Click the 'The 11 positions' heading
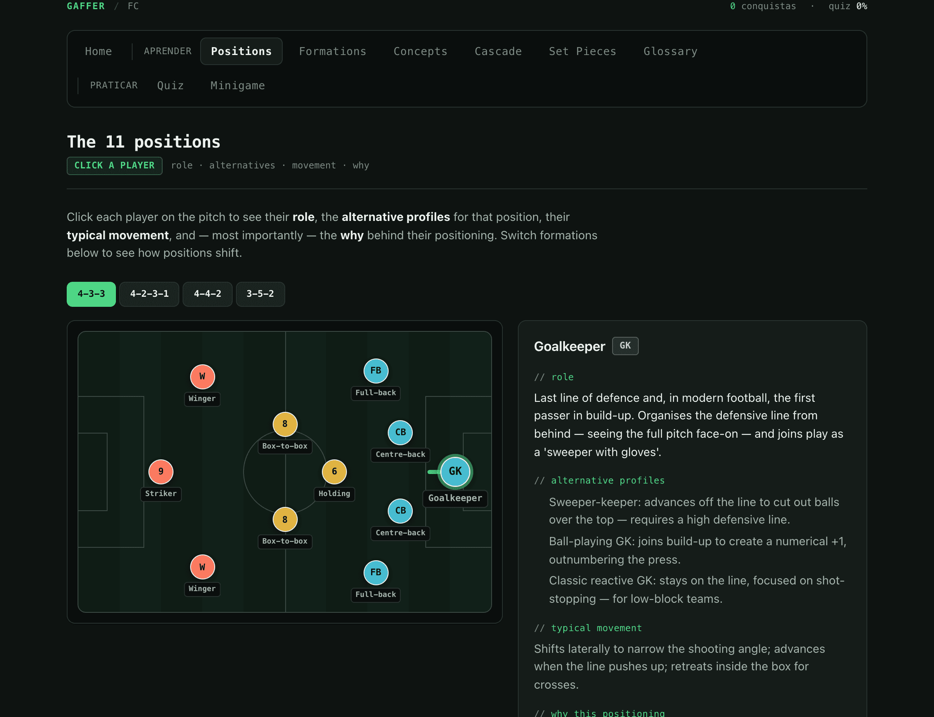 point(143,142)
